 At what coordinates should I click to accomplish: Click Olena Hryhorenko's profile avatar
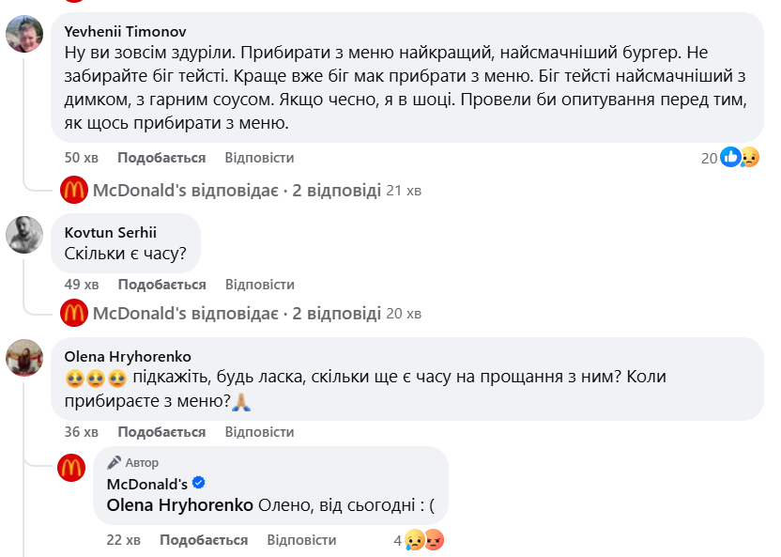24,358
